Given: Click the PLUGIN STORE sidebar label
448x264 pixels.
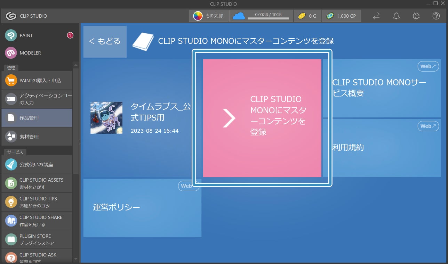Looking at the screenshot, I should 35,236.
